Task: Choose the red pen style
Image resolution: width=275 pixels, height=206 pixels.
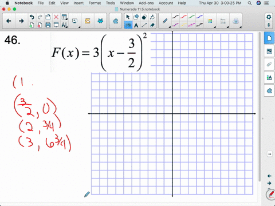Action: tap(183, 17)
